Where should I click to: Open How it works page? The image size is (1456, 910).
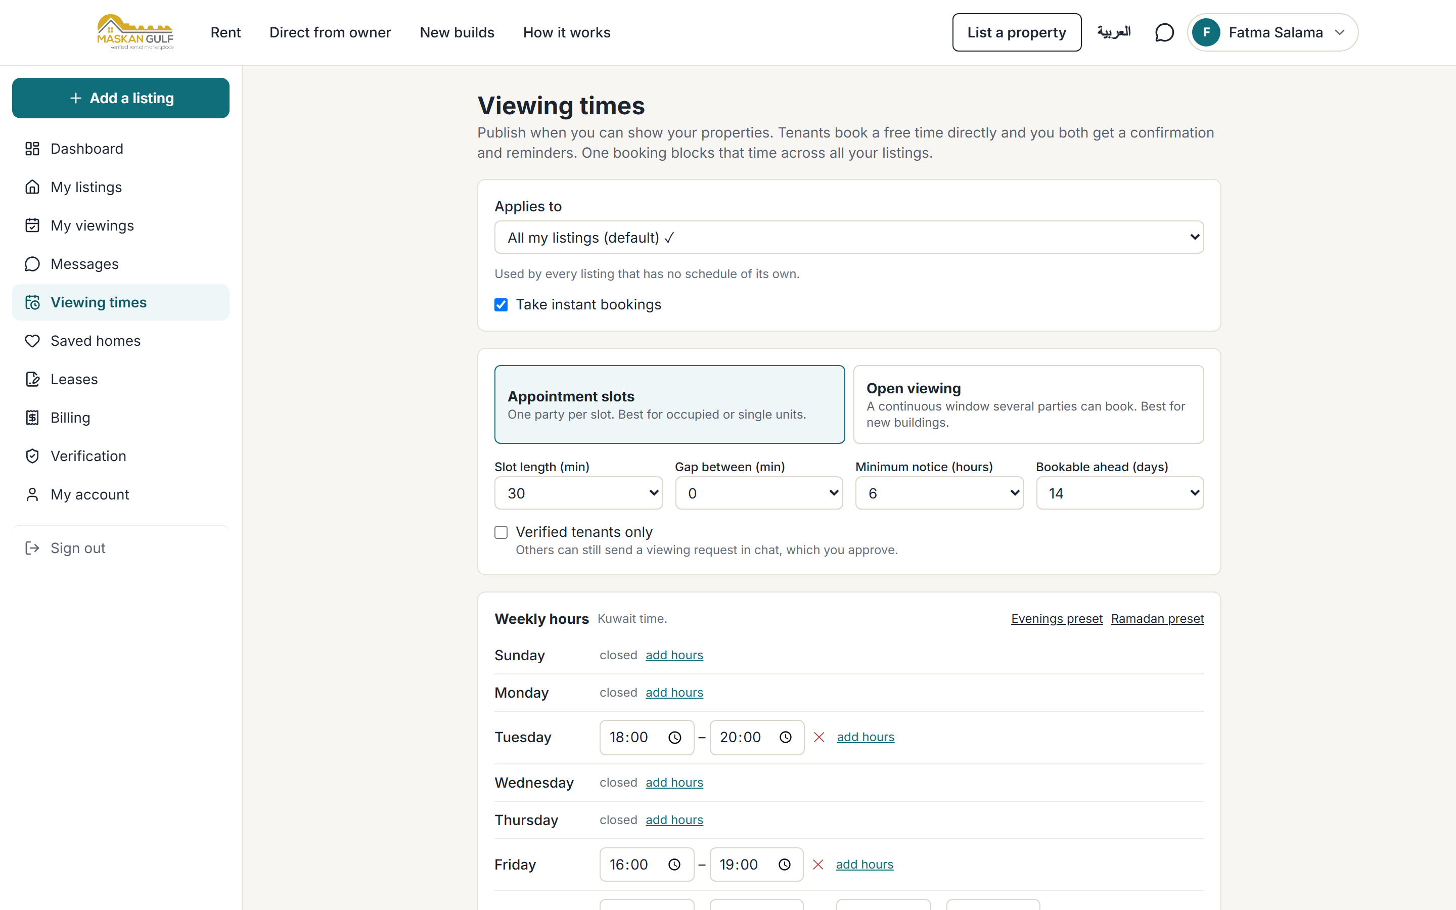coord(566,32)
